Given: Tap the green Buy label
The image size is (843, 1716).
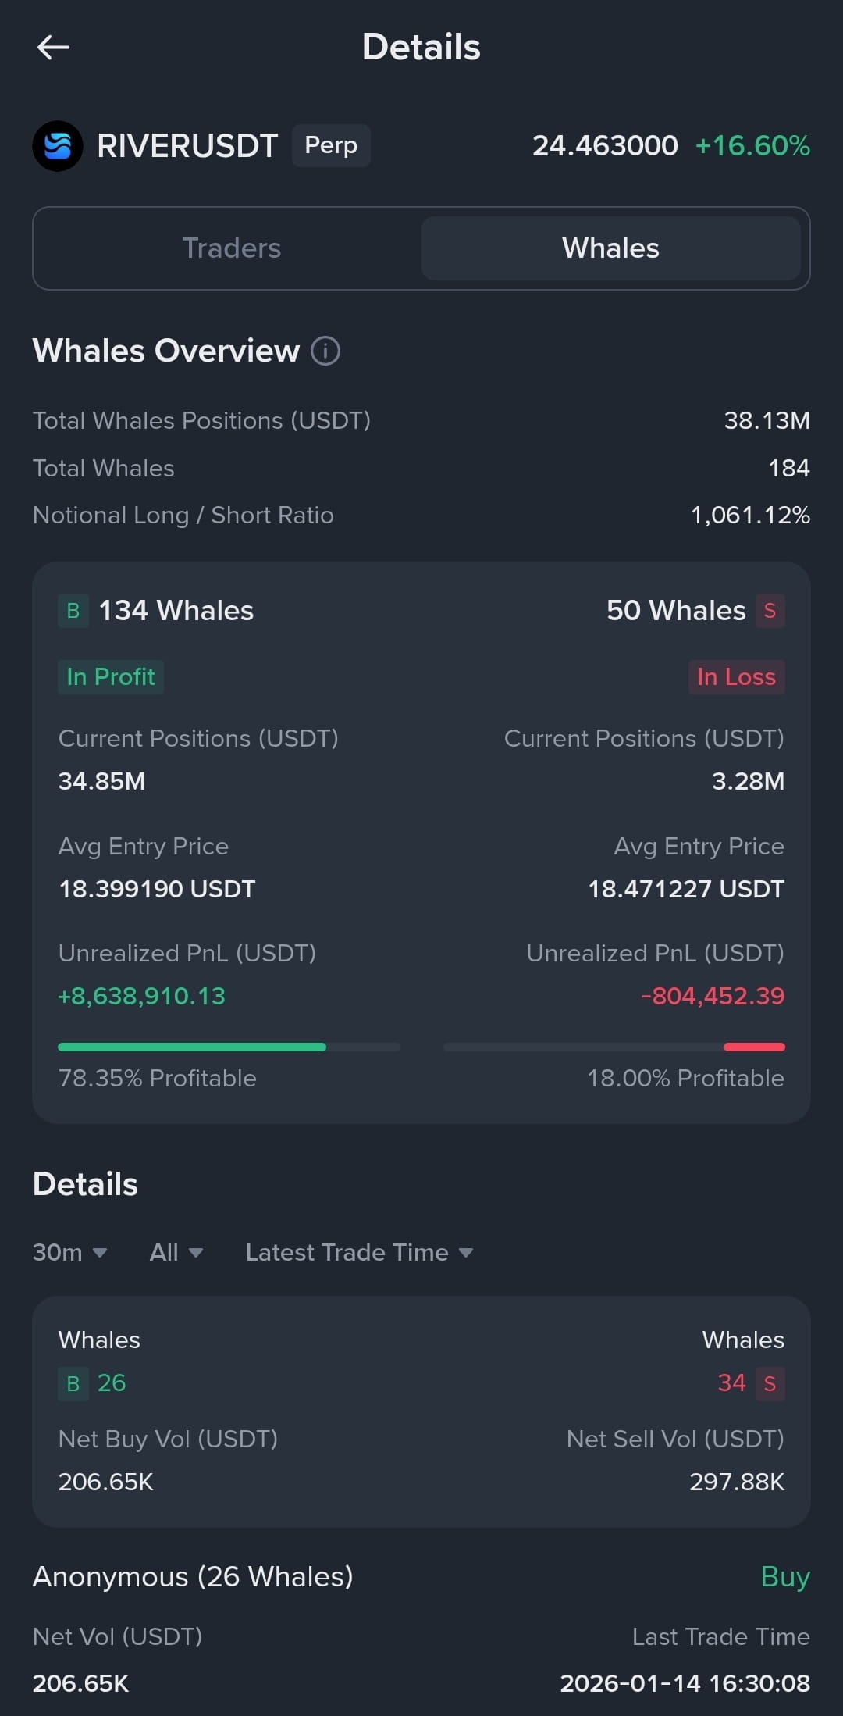Looking at the screenshot, I should click(x=785, y=1577).
